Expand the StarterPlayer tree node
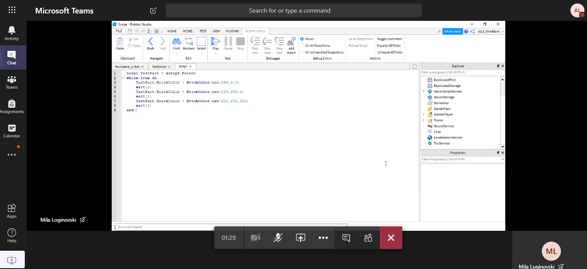587x269 pixels. 423,114
